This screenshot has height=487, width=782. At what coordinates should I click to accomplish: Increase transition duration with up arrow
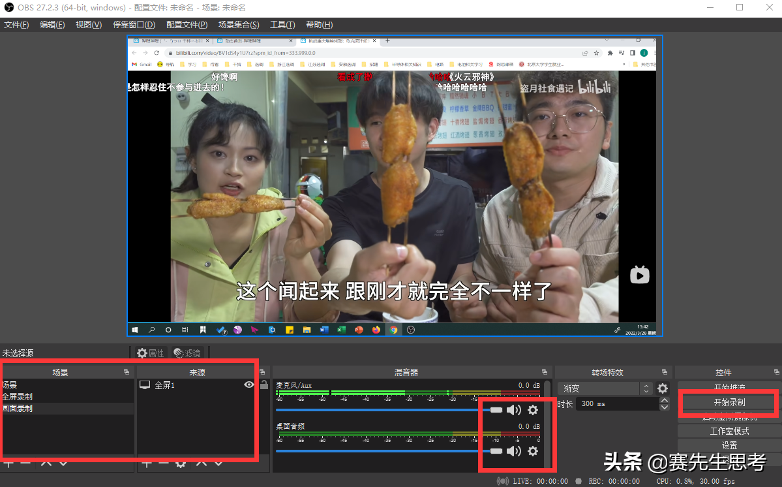tap(665, 400)
